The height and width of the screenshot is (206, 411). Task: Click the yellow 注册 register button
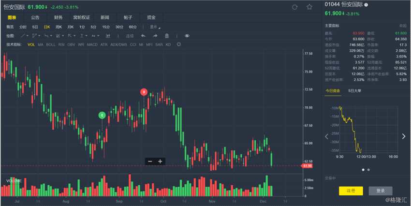(x=351, y=191)
